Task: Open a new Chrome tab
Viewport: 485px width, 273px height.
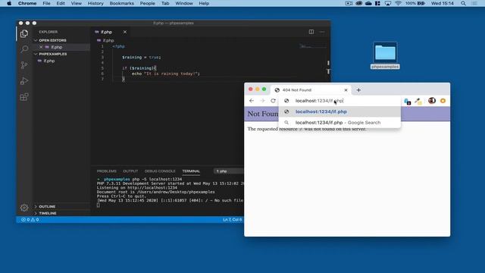Action: (x=358, y=90)
